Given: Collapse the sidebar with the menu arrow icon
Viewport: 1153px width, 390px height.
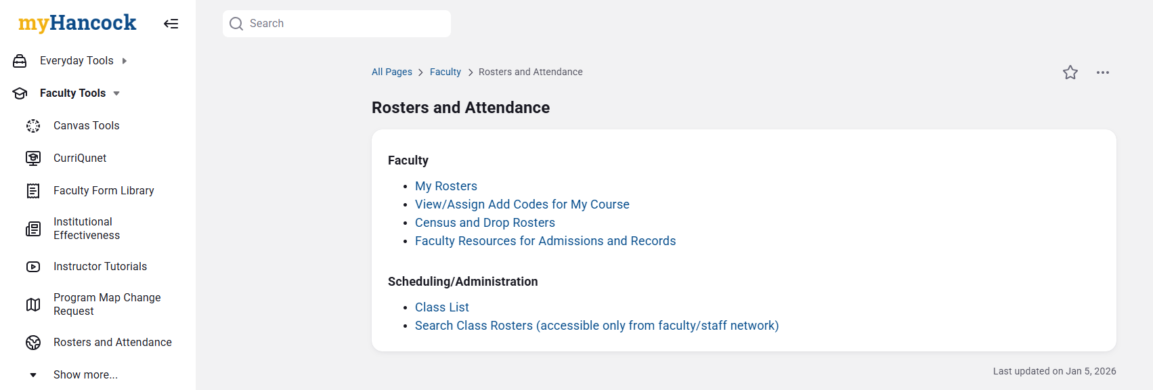Looking at the screenshot, I should pyautogui.click(x=171, y=24).
